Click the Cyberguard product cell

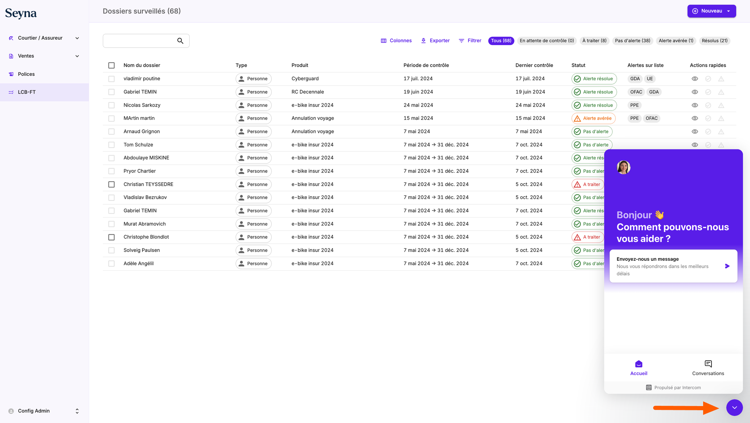[305, 79]
